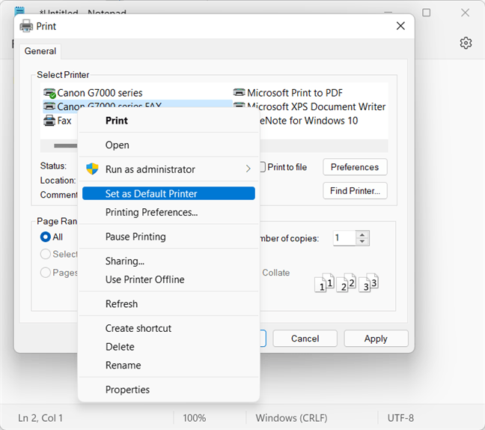
Task: Click Refresh in the context menu
Action: pyautogui.click(x=168, y=304)
